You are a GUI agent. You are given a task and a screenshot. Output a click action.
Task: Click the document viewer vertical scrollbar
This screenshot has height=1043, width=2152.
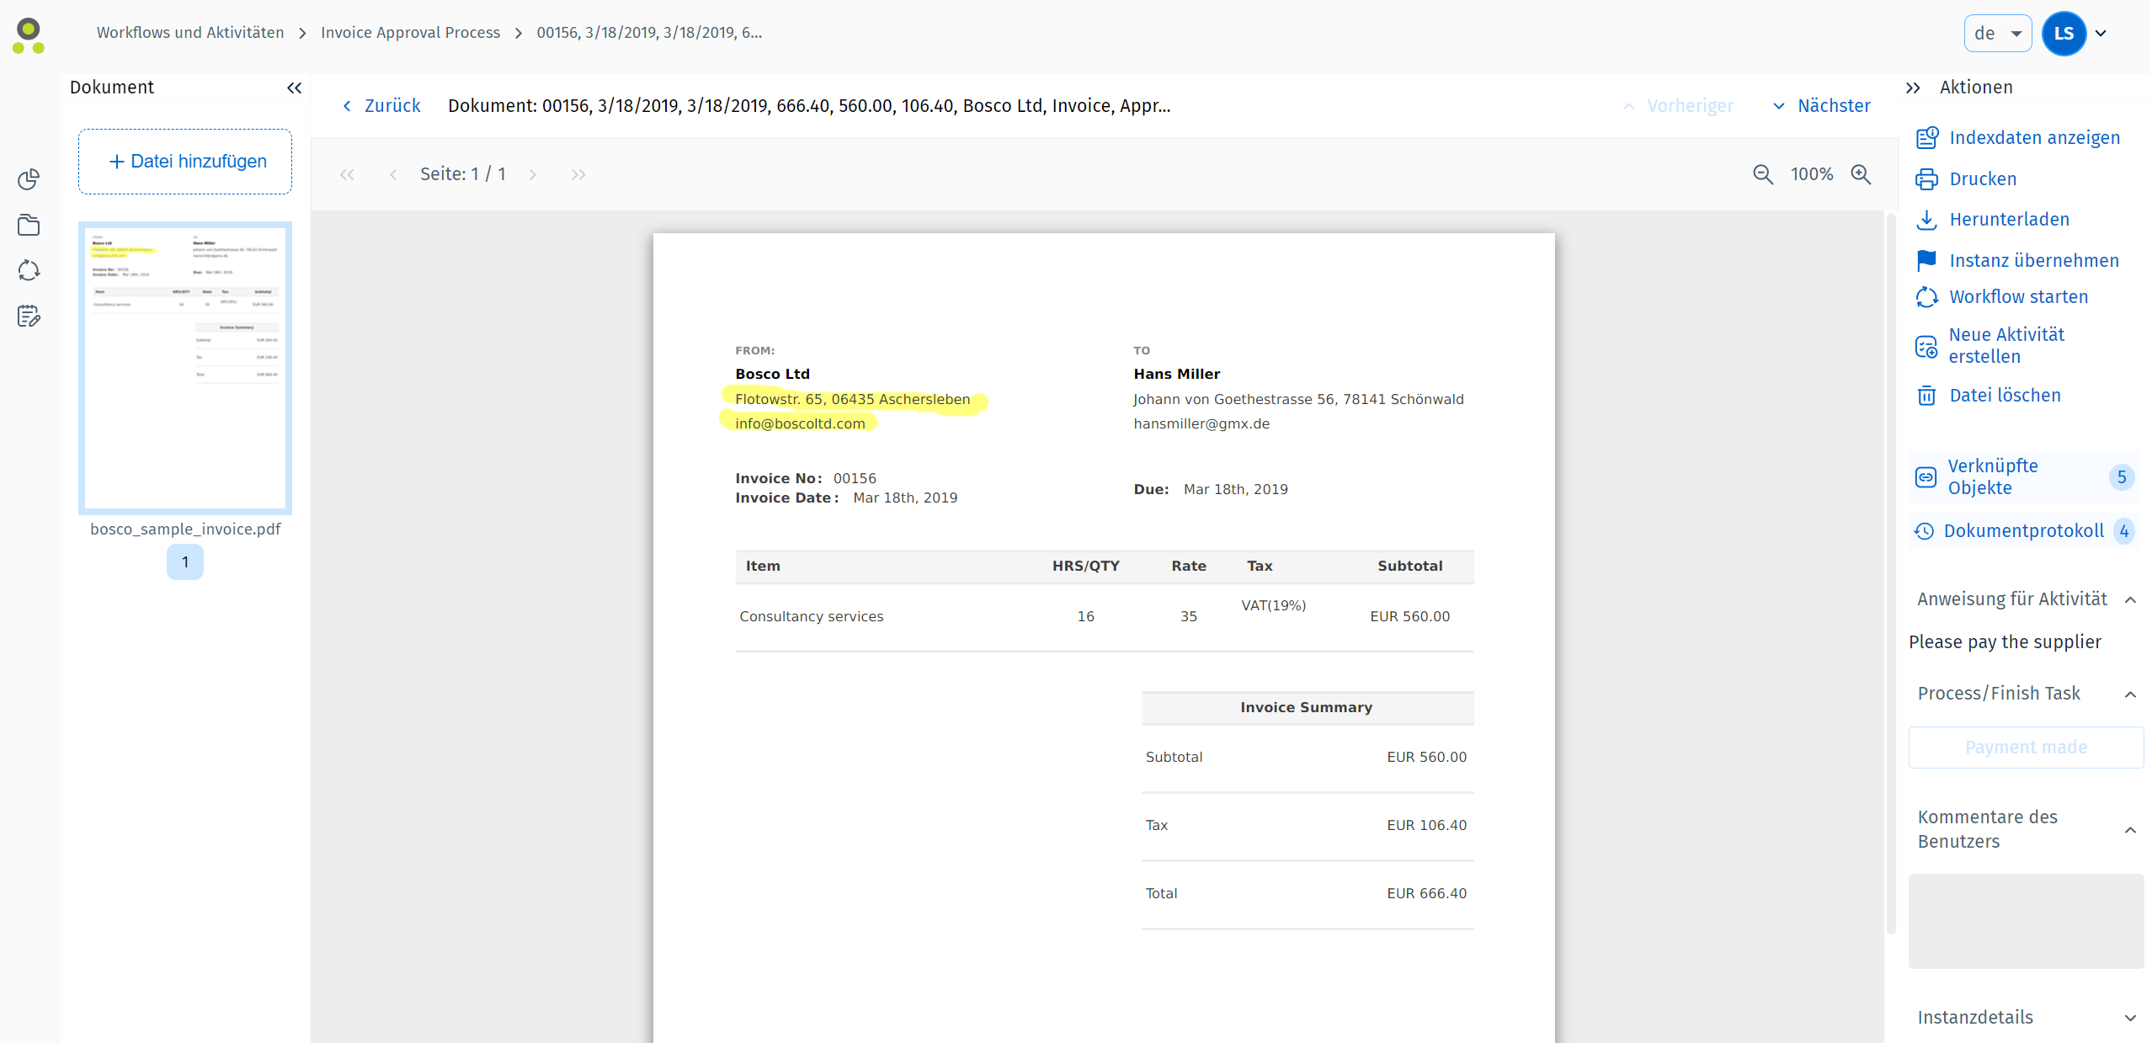click(1890, 574)
